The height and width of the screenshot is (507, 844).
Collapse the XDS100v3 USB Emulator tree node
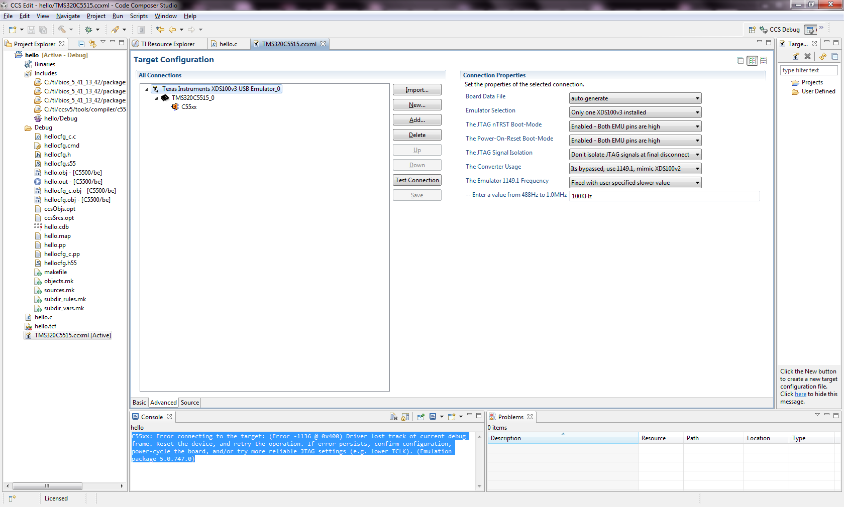147,89
